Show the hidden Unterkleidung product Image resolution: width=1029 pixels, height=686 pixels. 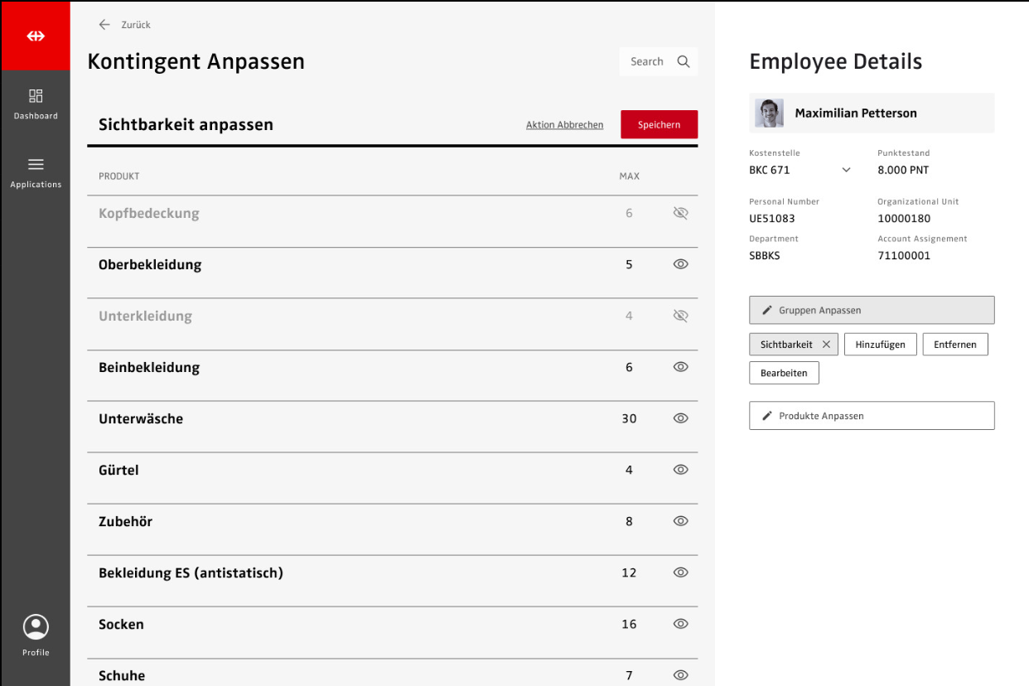coord(681,316)
